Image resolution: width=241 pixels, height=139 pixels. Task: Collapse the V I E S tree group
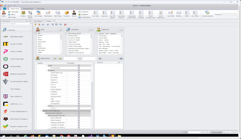46,106
